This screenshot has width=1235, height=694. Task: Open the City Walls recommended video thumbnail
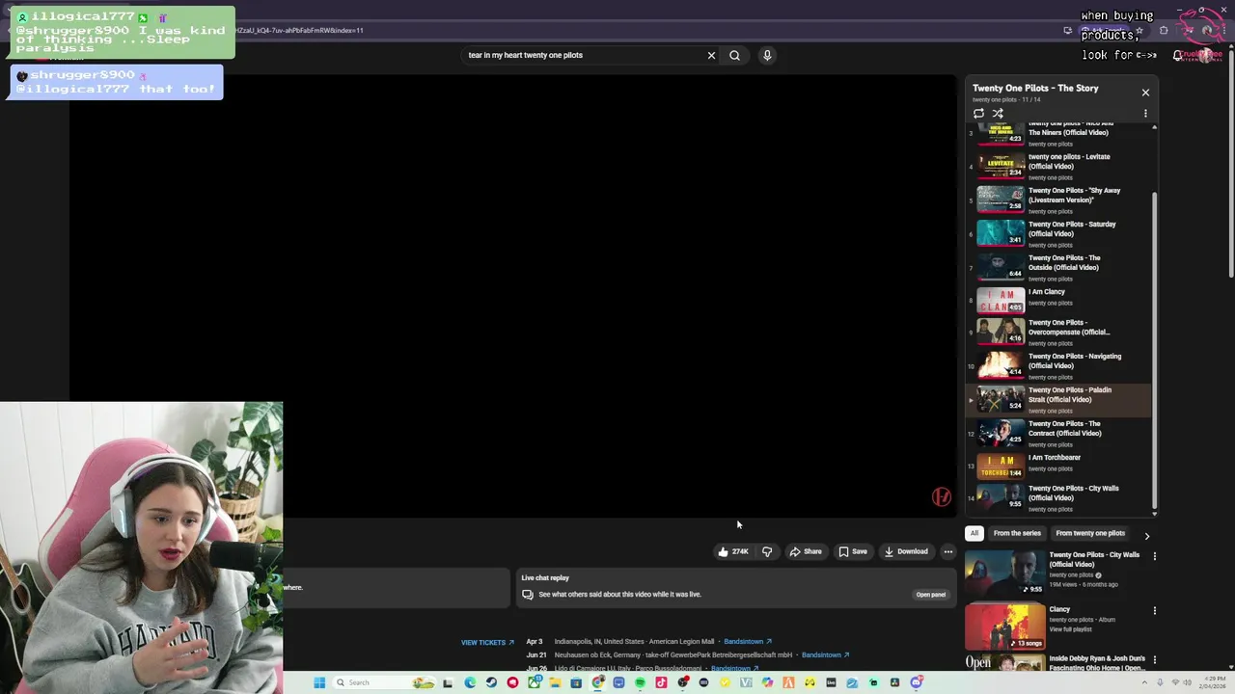[1004, 573]
